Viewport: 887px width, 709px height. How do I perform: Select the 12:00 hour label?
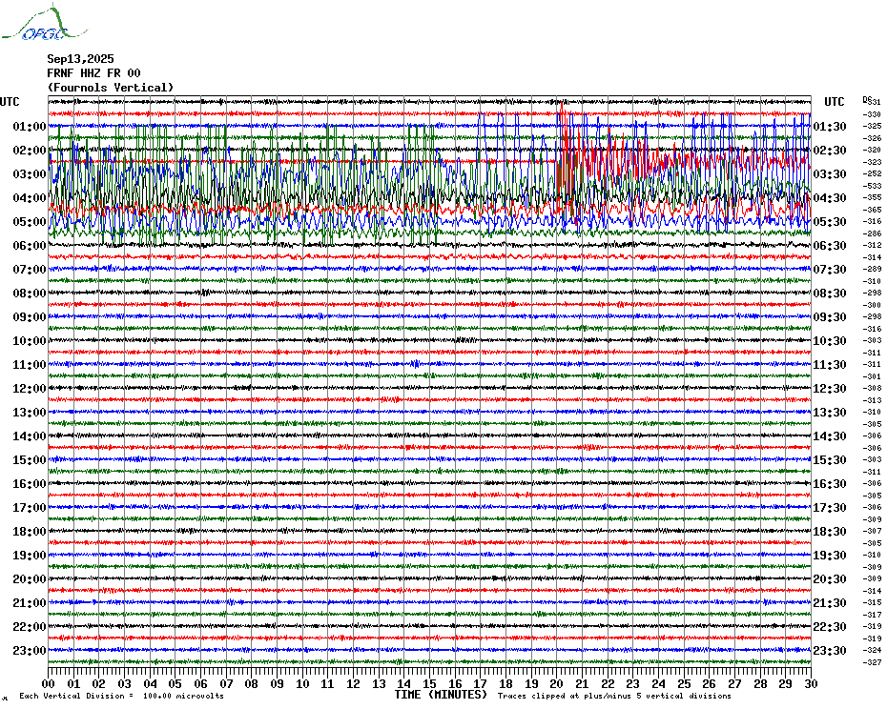30,389
